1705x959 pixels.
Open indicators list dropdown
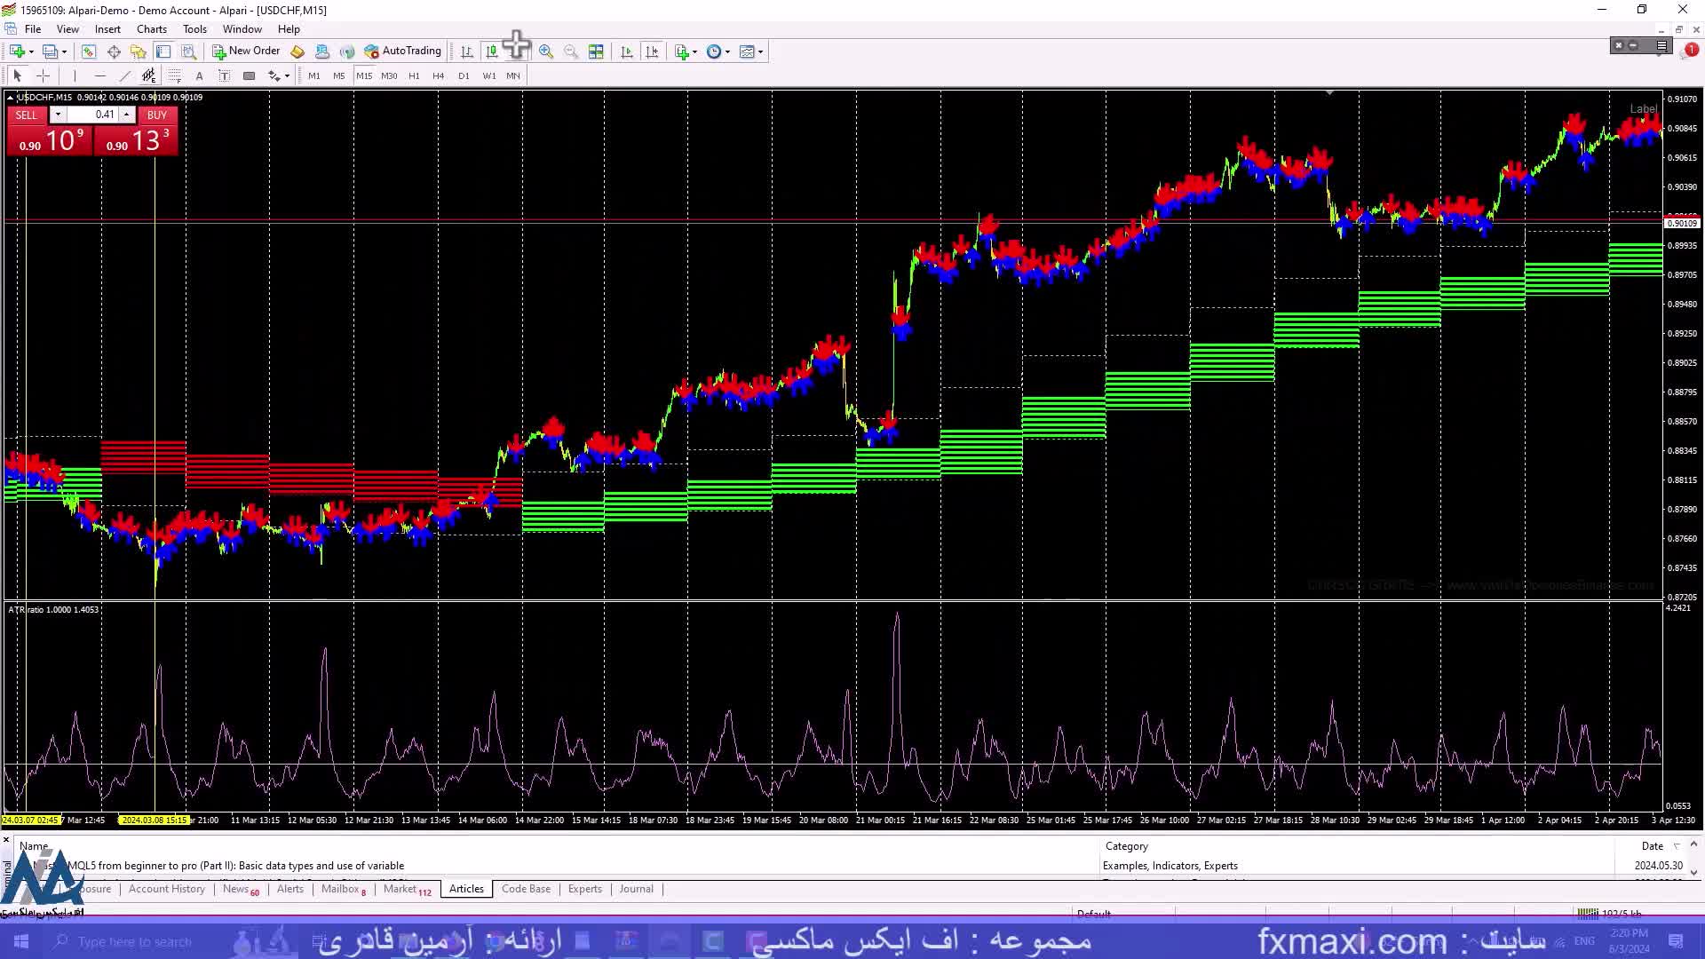[x=685, y=52]
